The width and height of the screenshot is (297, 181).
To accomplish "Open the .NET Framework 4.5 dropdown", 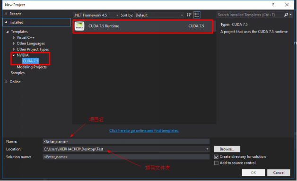I will click(96, 15).
